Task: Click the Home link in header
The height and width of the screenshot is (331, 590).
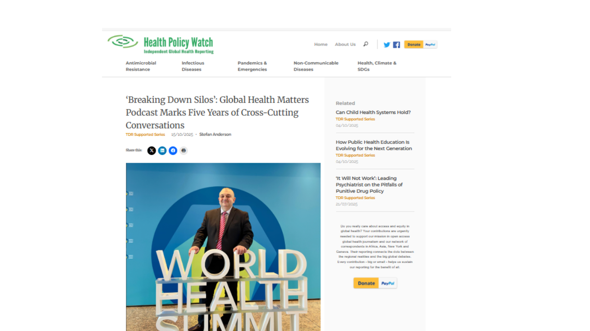Action: tap(321, 45)
